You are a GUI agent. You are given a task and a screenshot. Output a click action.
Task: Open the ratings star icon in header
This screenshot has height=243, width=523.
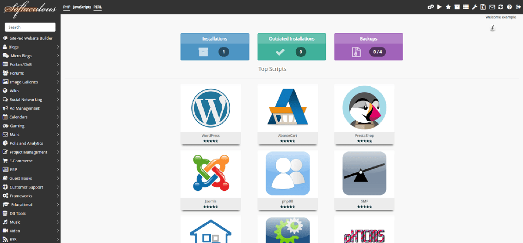point(448,6)
